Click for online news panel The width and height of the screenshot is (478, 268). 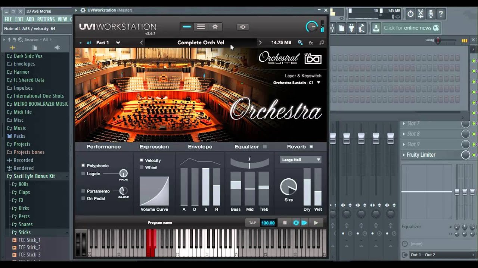pos(412,28)
